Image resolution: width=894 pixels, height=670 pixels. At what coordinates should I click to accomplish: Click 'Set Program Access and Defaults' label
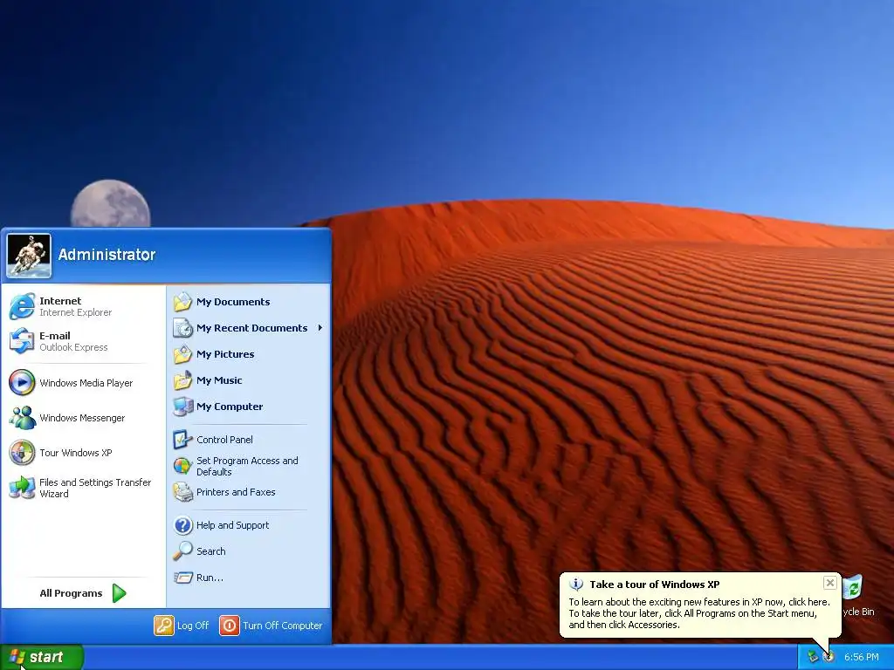pos(247,466)
